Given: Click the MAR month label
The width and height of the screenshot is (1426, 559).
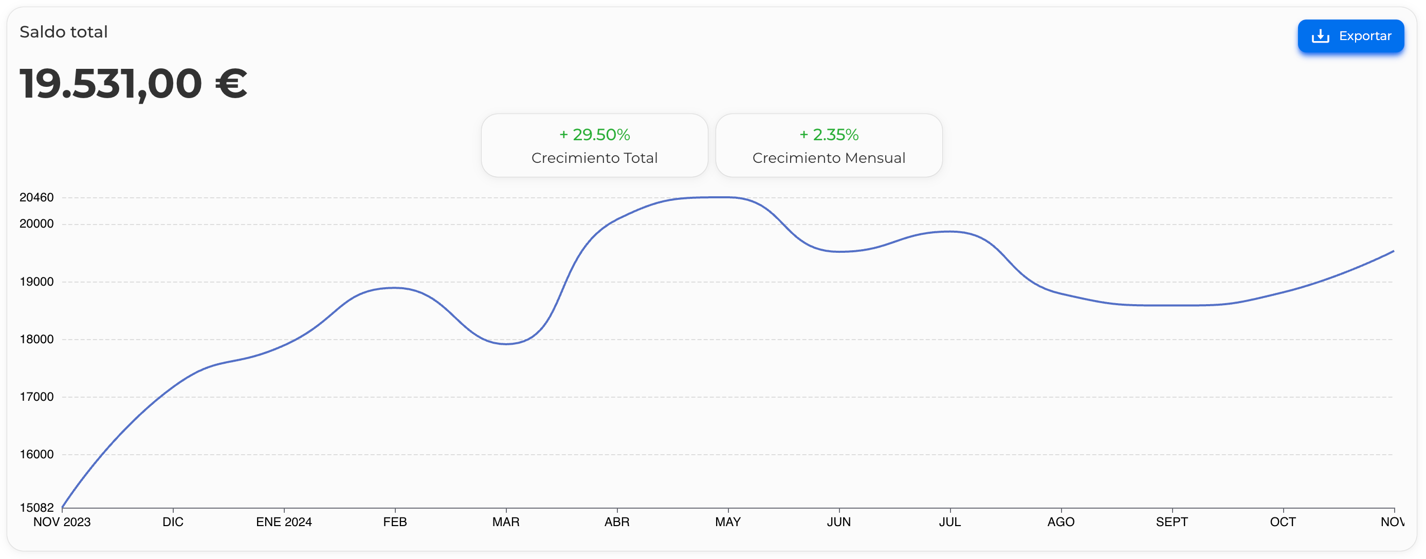Looking at the screenshot, I should [x=505, y=522].
